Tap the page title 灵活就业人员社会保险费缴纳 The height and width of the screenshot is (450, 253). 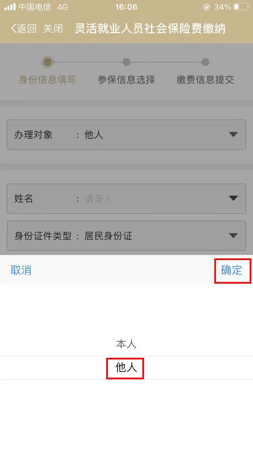[x=150, y=29]
